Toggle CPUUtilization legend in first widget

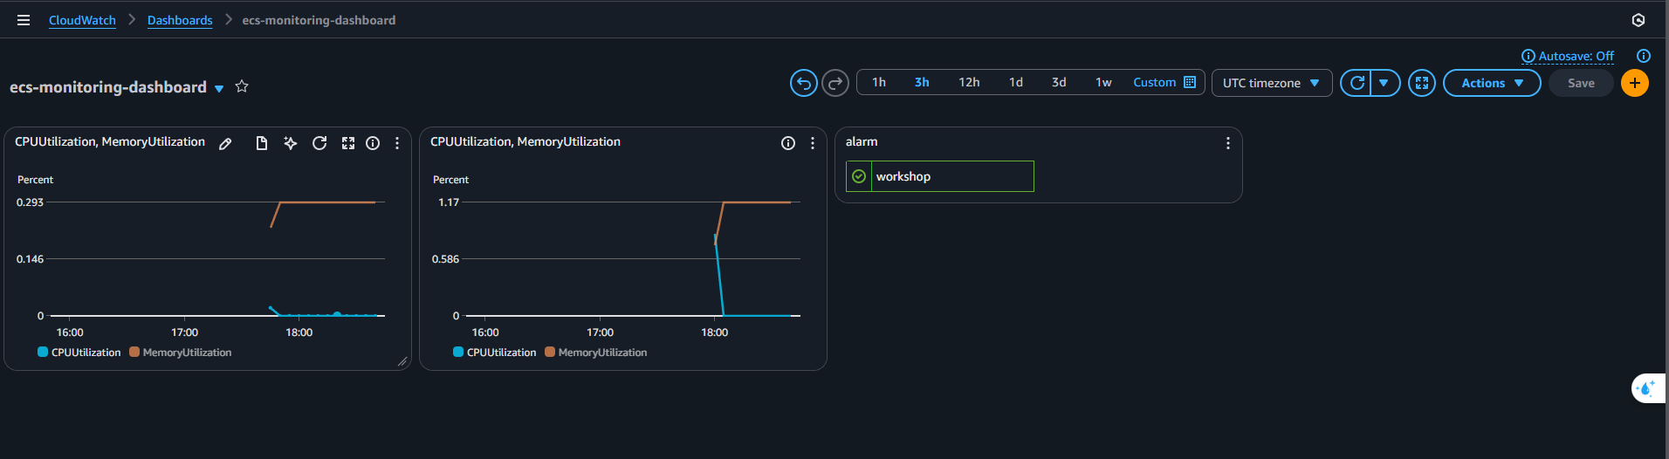coord(79,353)
